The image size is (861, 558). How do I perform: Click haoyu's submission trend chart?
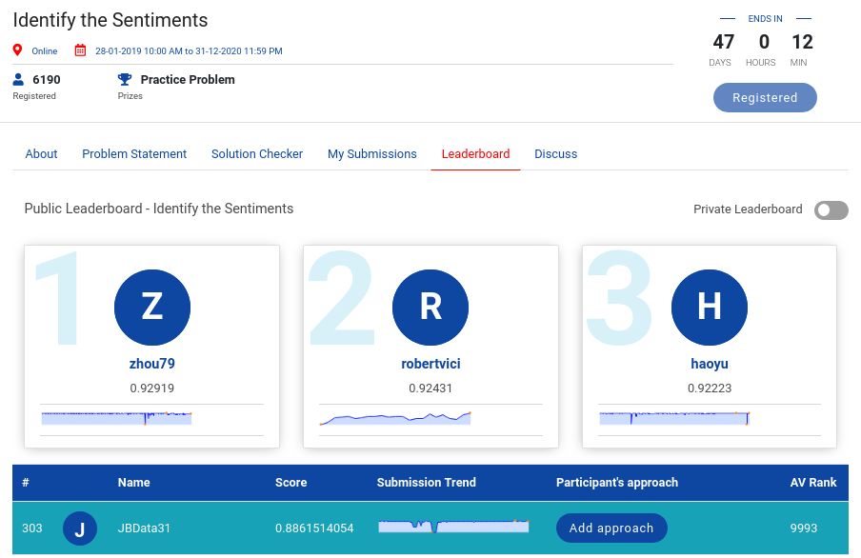pos(674,418)
